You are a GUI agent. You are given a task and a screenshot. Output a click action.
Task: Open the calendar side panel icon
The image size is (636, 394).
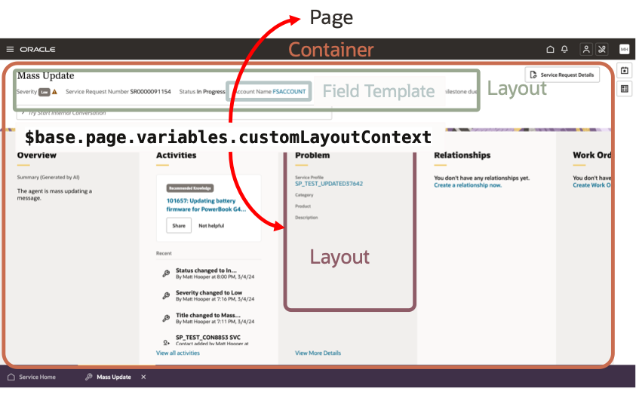(624, 71)
